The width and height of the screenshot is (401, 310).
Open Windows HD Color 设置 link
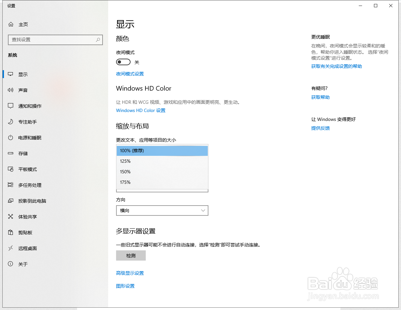click(140, 110)
